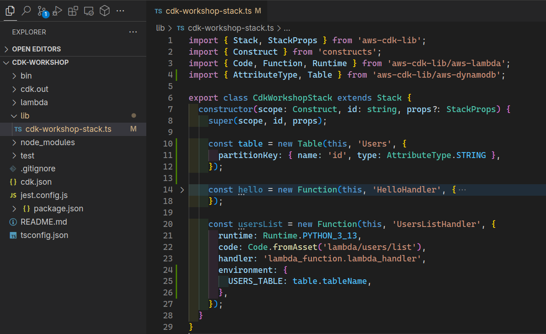
Task: Click the 'lambda/users/list' asset path
Action: 369,247
